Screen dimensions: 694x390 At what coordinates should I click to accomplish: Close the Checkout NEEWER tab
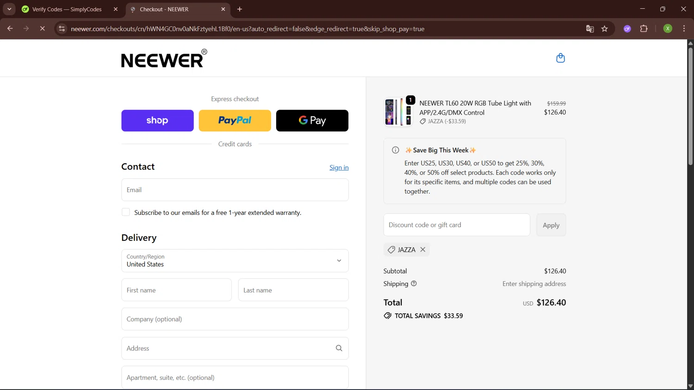coord(223,9)
